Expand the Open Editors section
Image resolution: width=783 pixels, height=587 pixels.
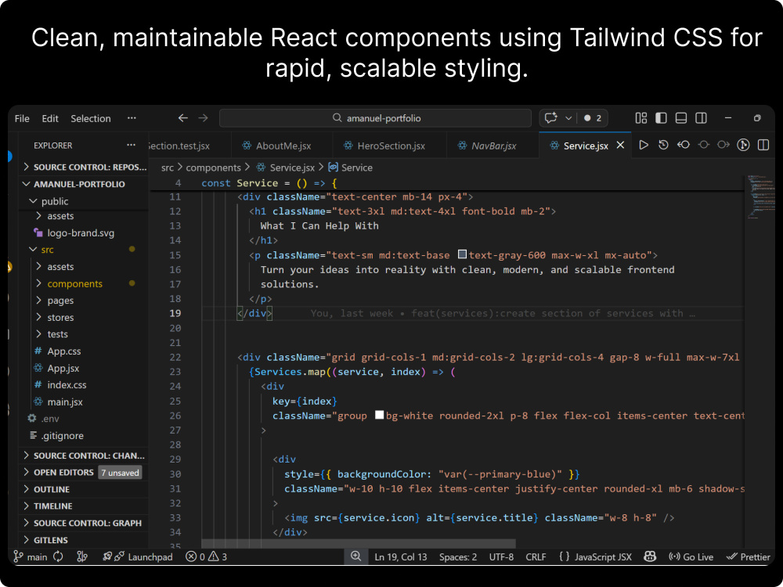pyautogui.click(x=84, y=472)
